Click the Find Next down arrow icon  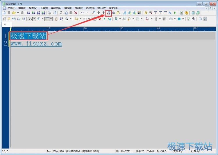tap(99, 13)
